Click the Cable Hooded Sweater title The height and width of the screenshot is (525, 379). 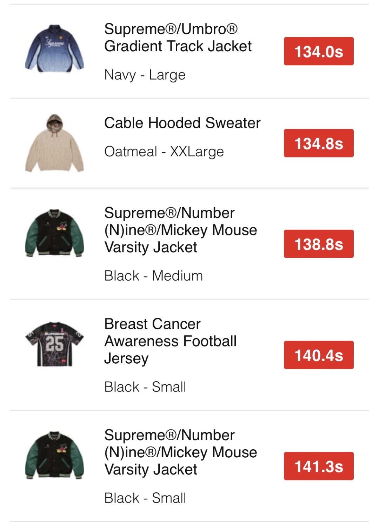[x=182, y=123]
